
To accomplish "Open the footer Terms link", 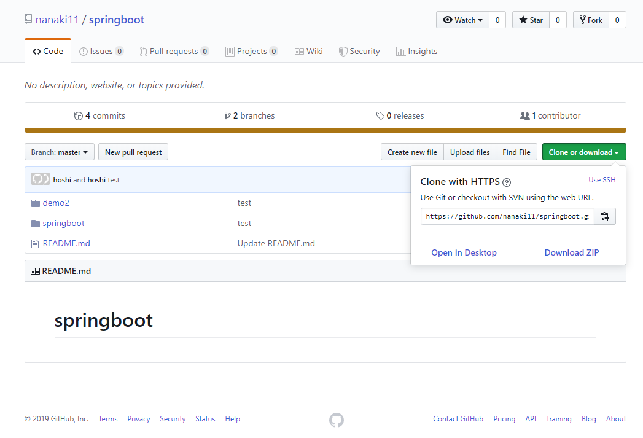I will [x=108, y=419].
